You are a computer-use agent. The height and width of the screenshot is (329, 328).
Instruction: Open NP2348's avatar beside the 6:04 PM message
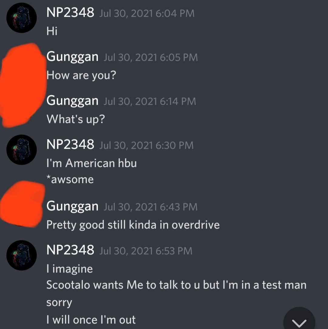22,18
